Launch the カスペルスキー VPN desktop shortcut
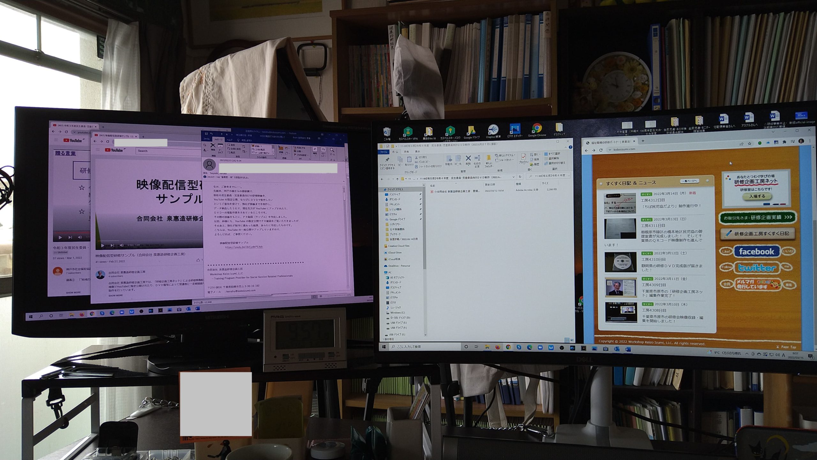The height and width of the screenshot is (460, 817). (408, 133)
